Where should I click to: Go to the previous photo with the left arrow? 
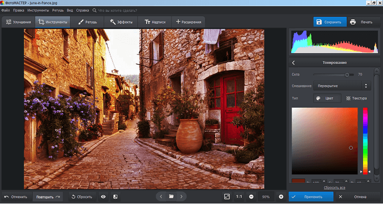[x=161, y=196]
